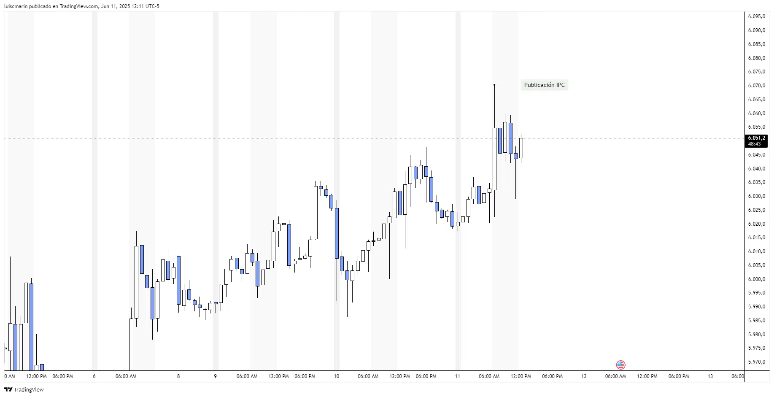Click the anchor dot of the IPC callout
This screenshot has height=397, width=774.
[494, 85]
